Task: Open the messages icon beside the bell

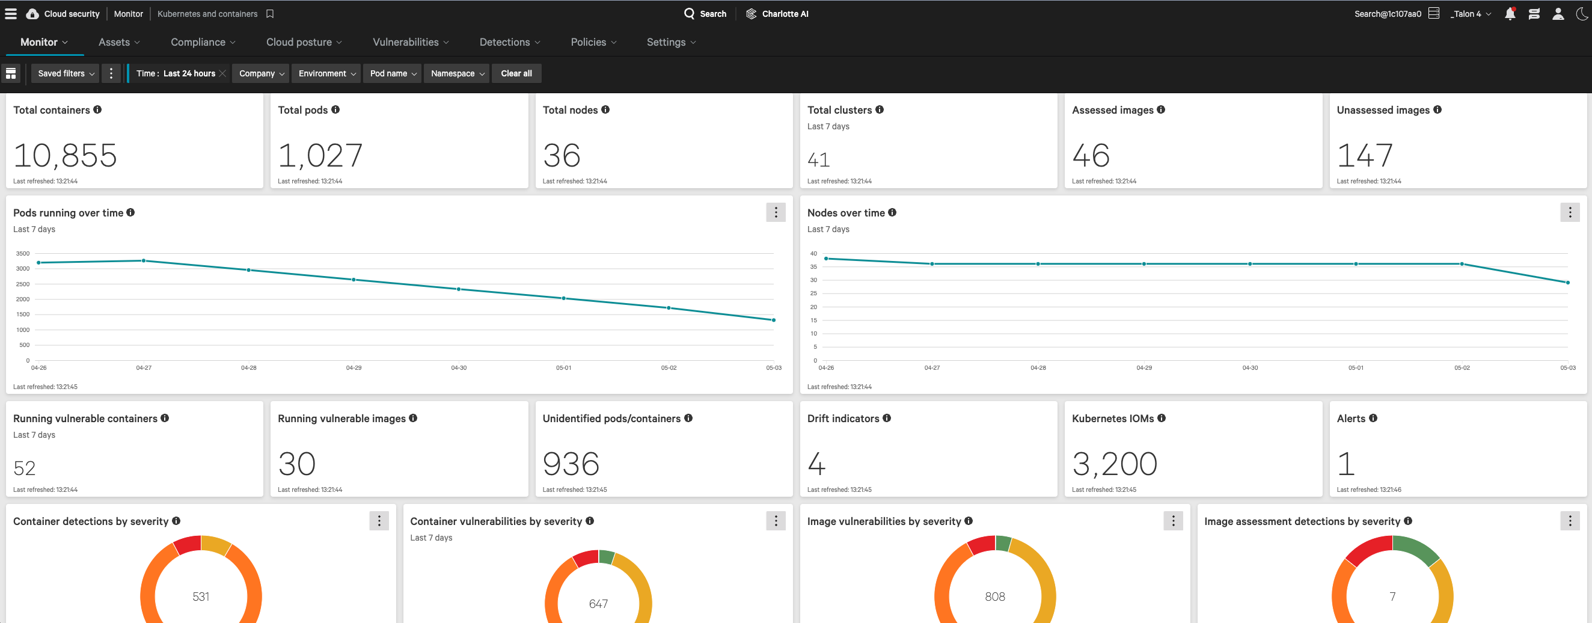Action: (1534, 14)
